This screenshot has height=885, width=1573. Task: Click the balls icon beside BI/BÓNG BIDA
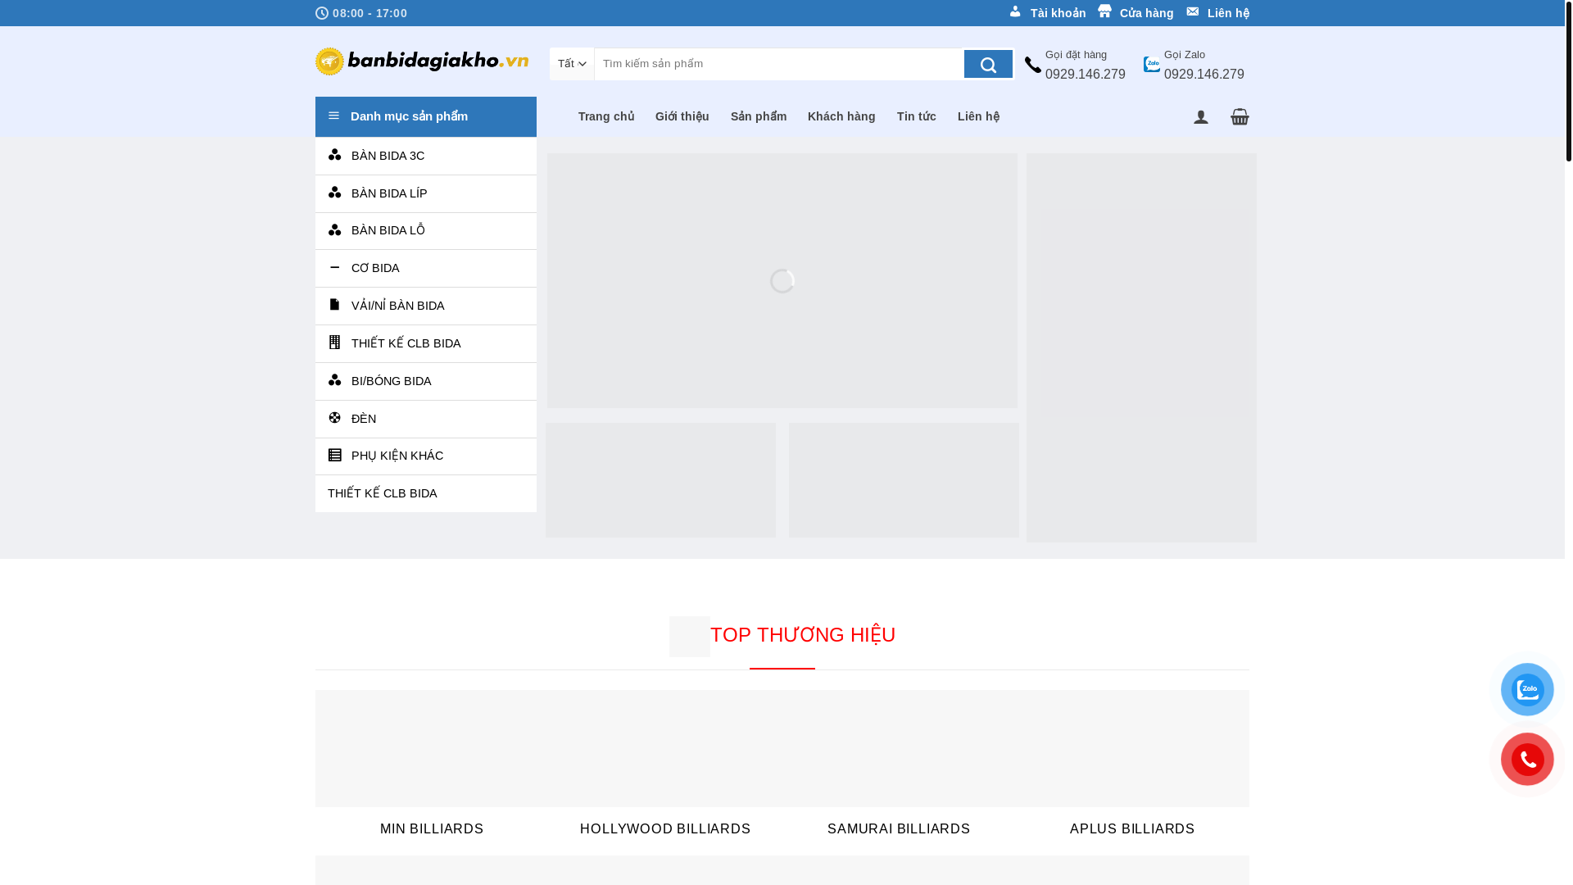coord(334,380)
